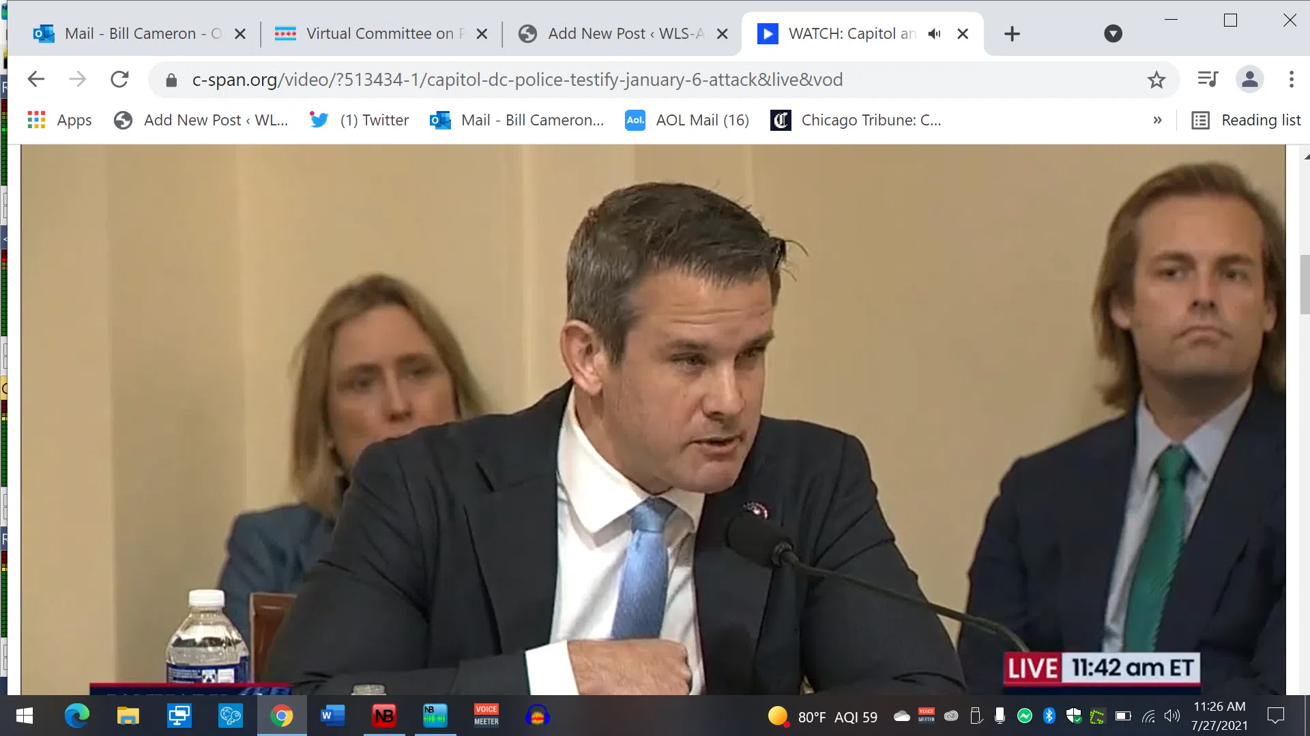Reload the C-SPAN page
The height and width of the screenshot is (736, 1310).
coord(119,80)
